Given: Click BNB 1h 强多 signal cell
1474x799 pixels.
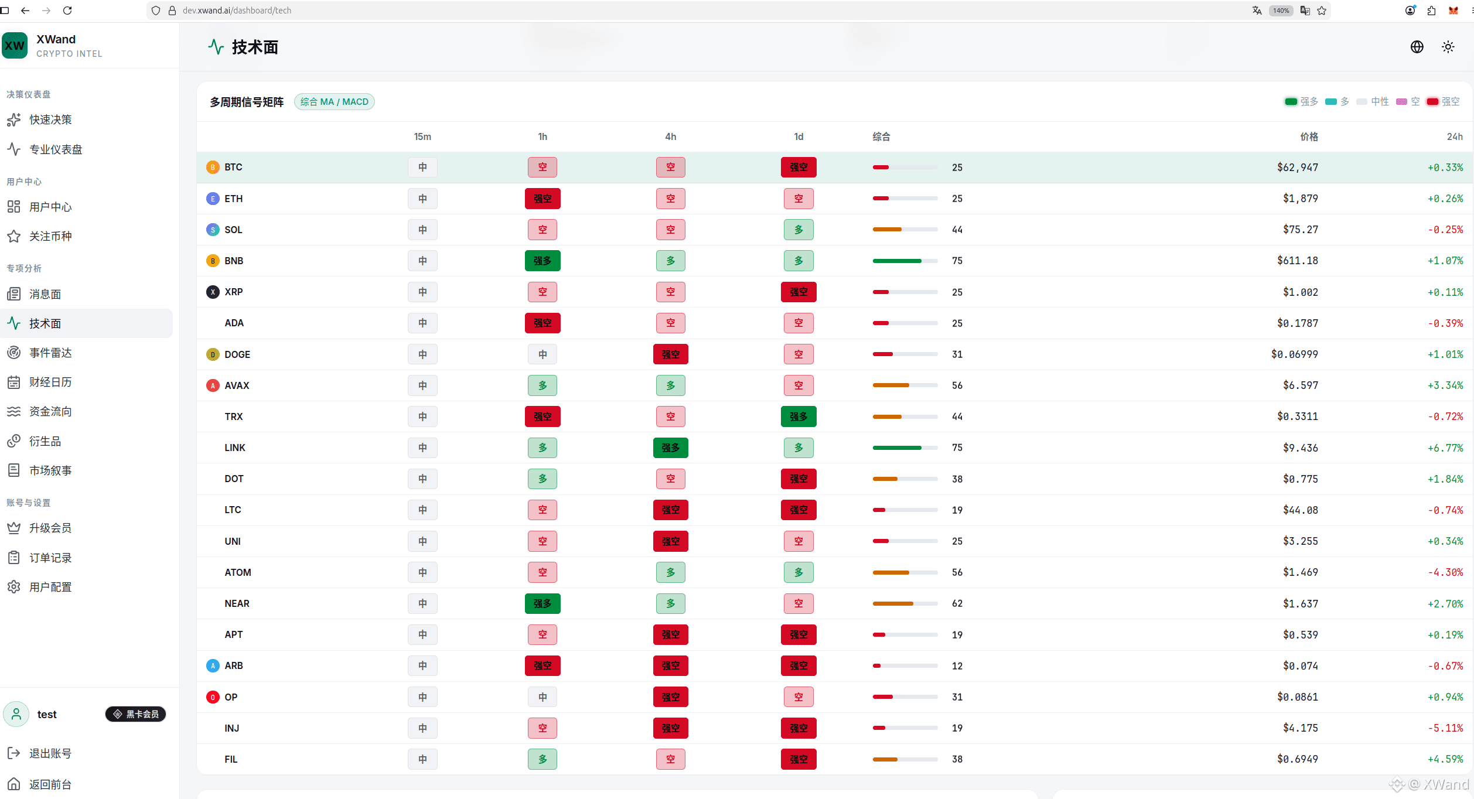Looking at the screenshot, I should pyautogui.click(x=542, y=261).
